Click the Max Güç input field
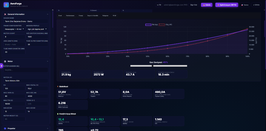The height and width of the screenshot is (131, 266). coord(37,96)
